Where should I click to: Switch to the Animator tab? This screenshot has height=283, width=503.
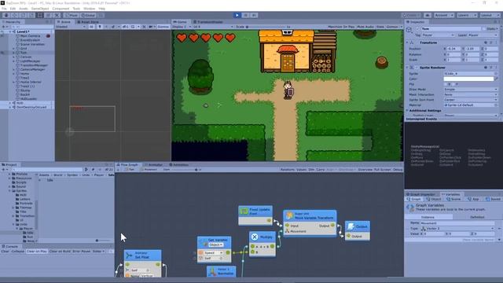click(153, 164)
